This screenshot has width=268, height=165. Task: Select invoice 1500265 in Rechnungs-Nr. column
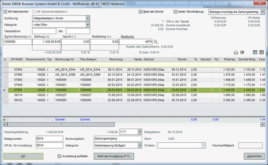pos(61,100)
